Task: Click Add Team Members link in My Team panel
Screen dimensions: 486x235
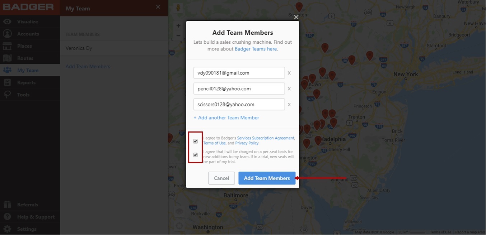Action: click(x=88, y=66)
